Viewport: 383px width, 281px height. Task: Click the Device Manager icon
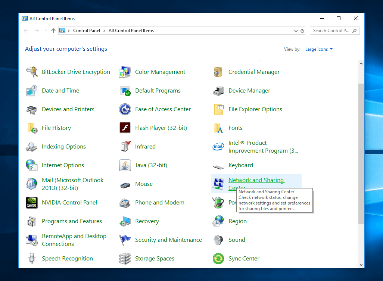[218, 91]
